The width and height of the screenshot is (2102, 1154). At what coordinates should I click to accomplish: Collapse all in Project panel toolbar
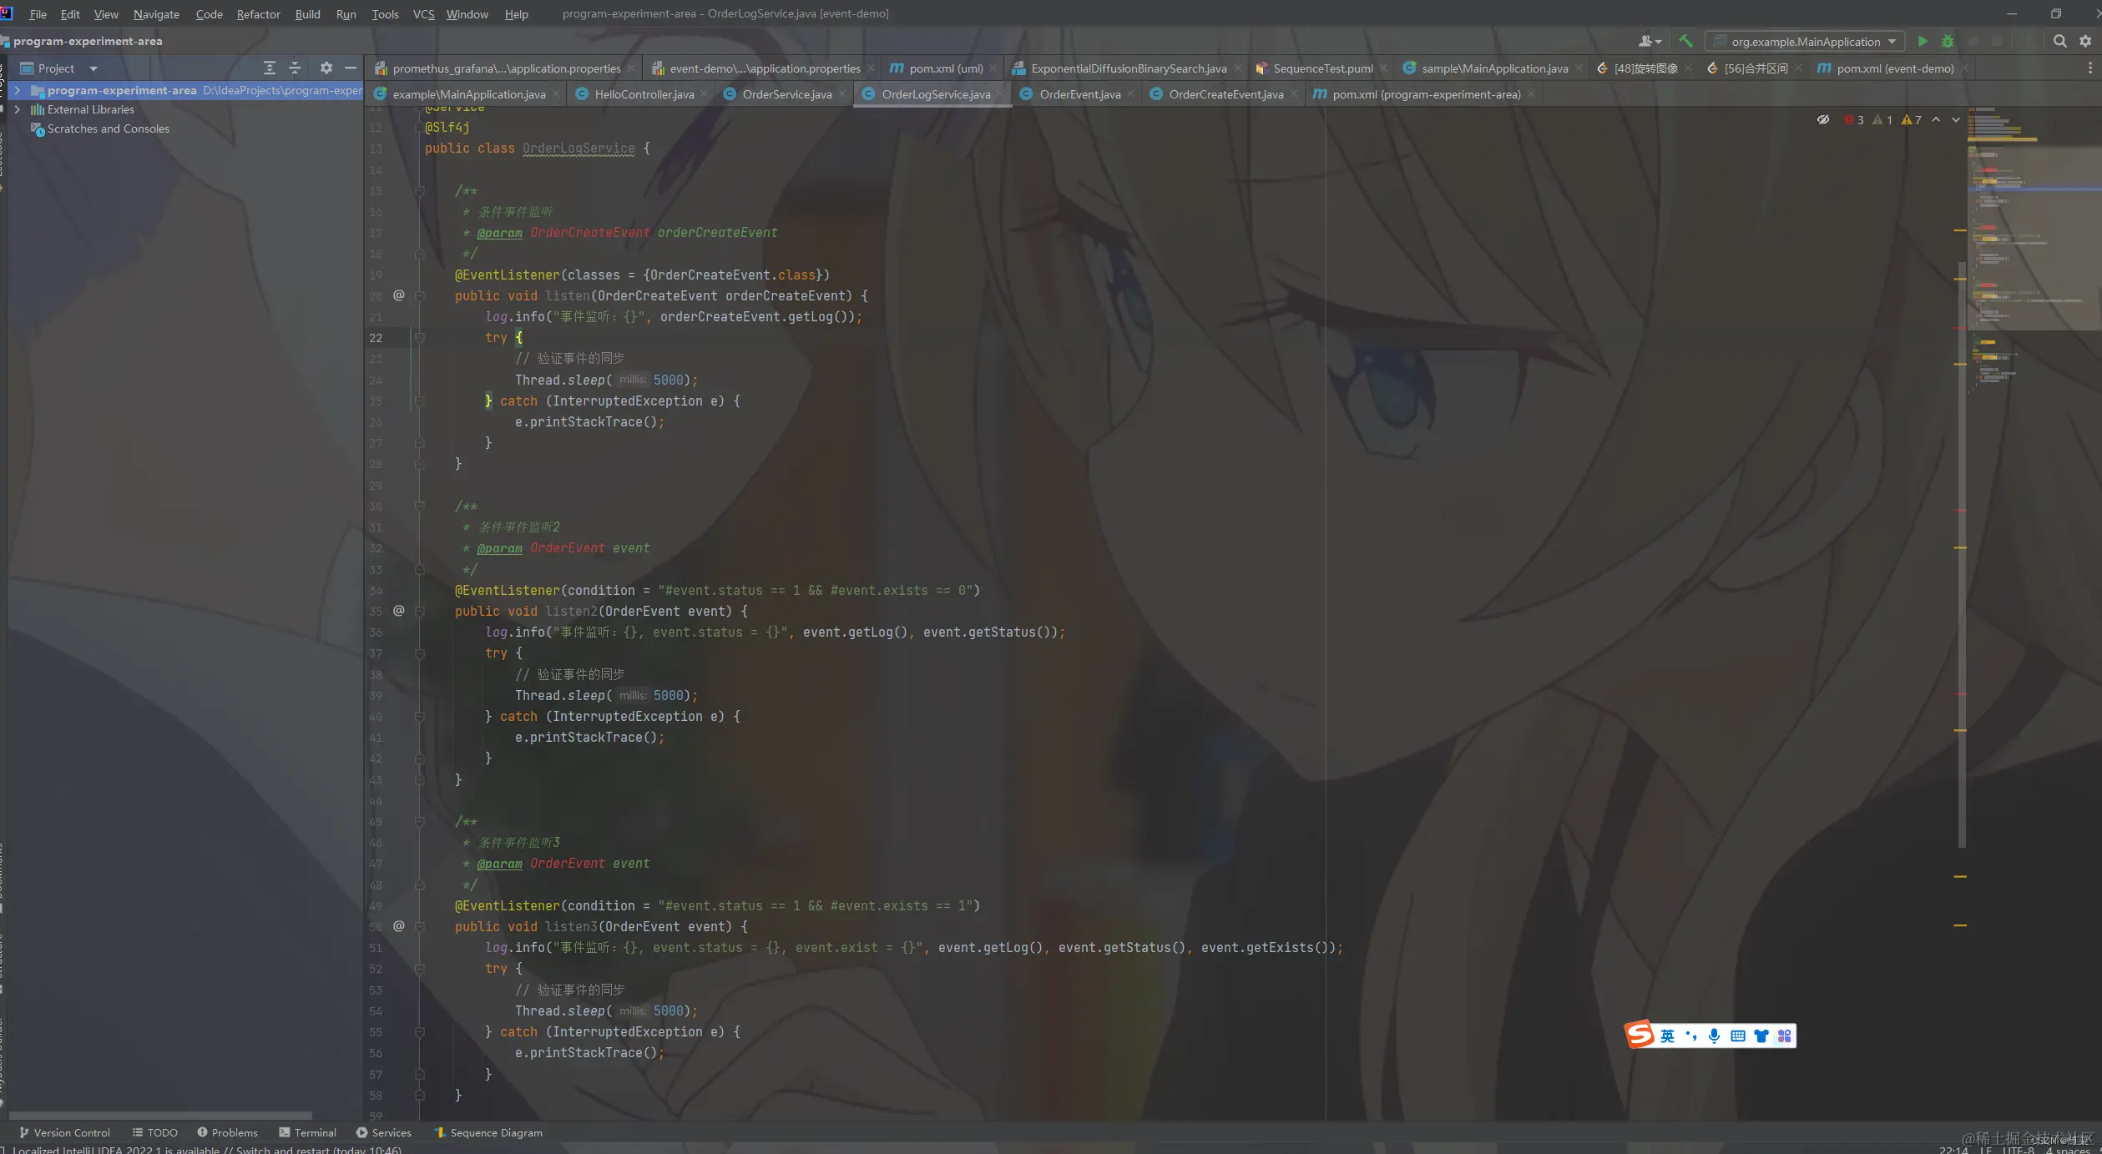tap(295, 68)
